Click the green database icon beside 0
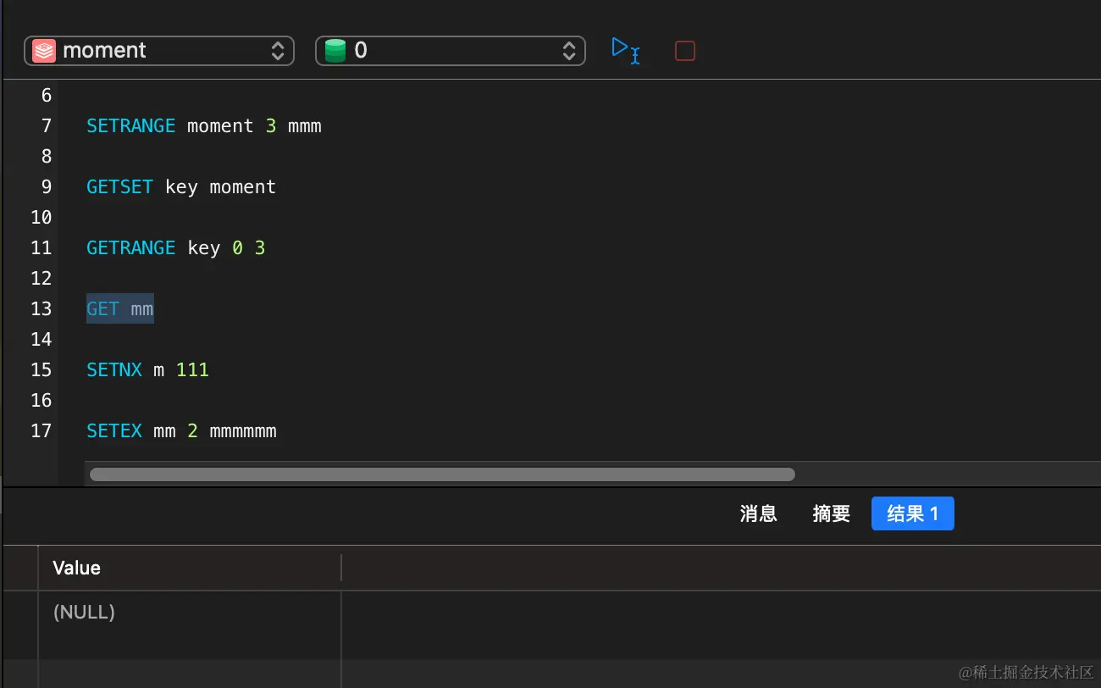 pos(335,51)
